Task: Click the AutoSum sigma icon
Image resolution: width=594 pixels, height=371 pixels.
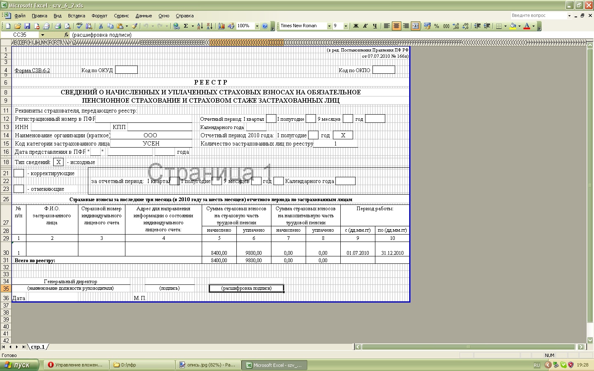Action: pyautogui.click(x=186, y=26)
